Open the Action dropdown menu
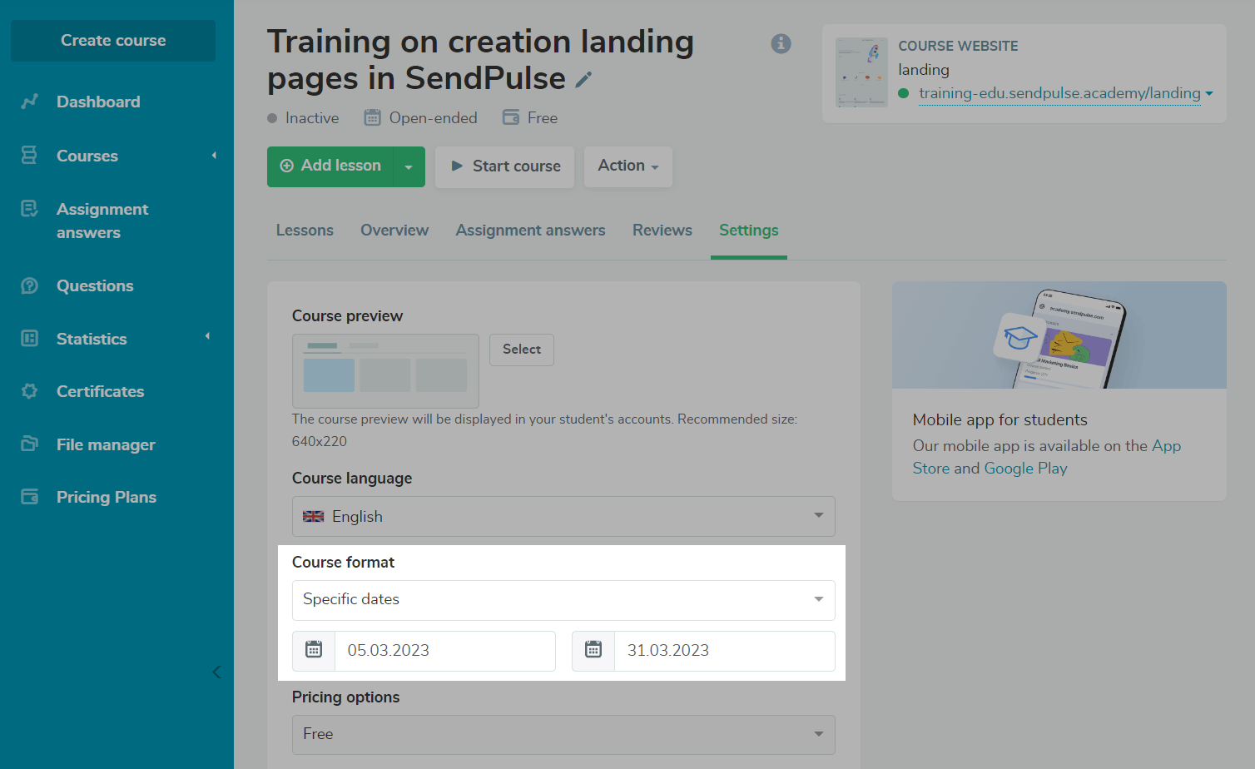 pyautogui.click(x=627, y=166)
